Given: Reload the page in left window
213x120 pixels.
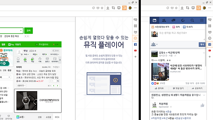Looking at the screenshot, I should coord(94,8).
